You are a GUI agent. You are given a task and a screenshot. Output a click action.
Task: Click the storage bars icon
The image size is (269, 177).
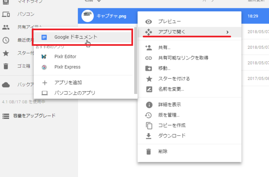click(6, 116)
